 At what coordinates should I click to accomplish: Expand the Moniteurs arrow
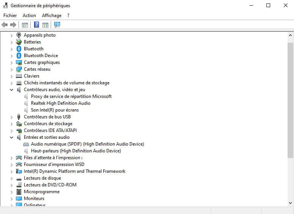point(11,198)
